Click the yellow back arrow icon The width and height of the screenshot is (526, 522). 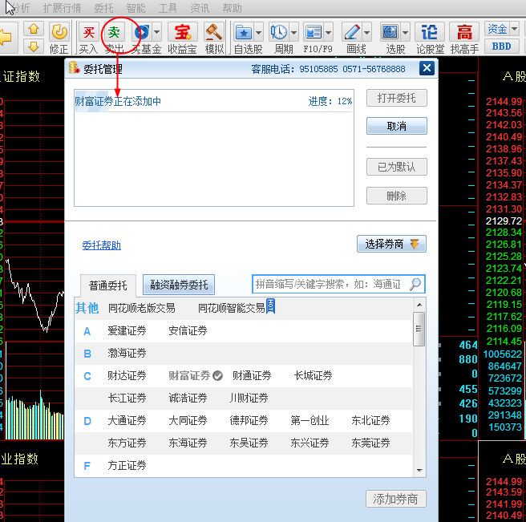pos(6,37)
